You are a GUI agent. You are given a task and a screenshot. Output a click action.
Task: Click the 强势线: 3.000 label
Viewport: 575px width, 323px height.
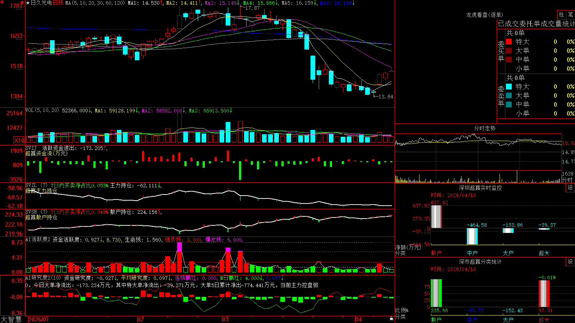coord(183,239)
